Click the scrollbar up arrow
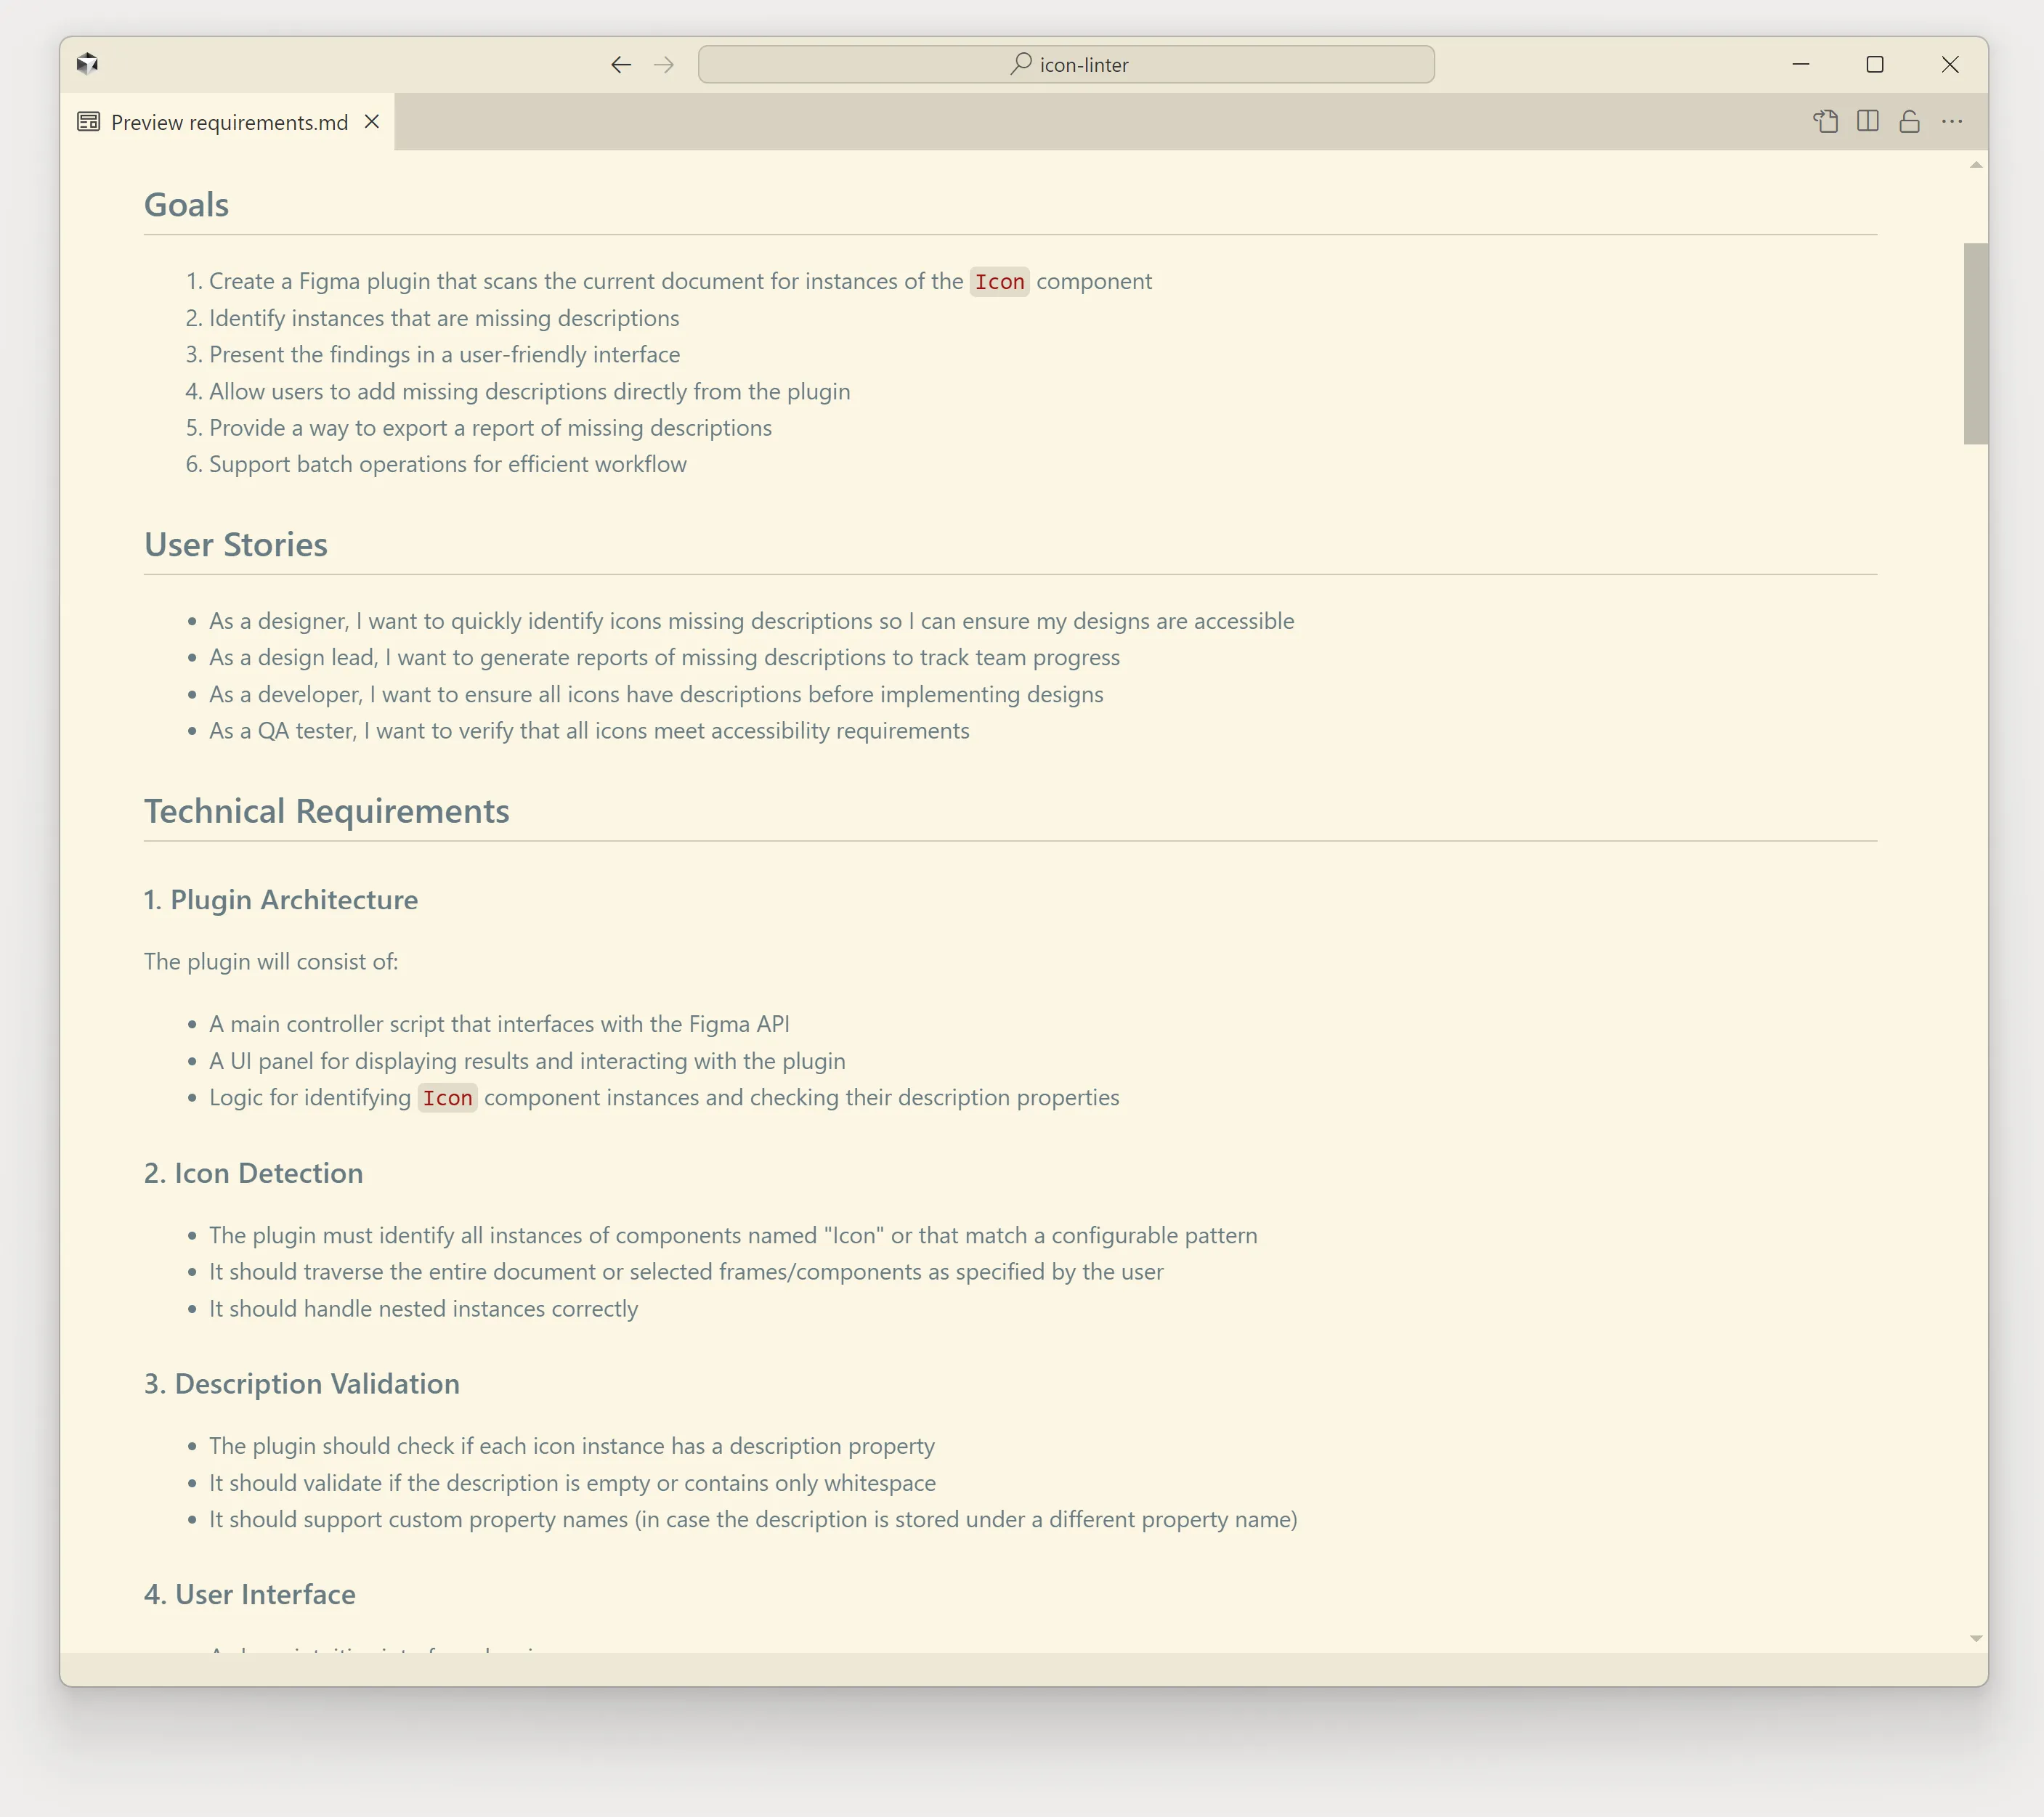Viewport: 2044px width, 1817px height. point(1976,165)
